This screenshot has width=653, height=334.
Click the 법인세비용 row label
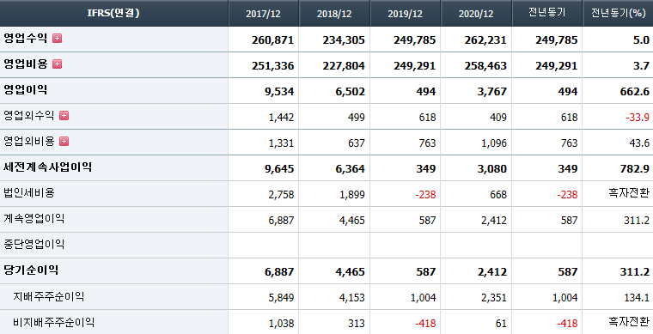click(28, 193)
